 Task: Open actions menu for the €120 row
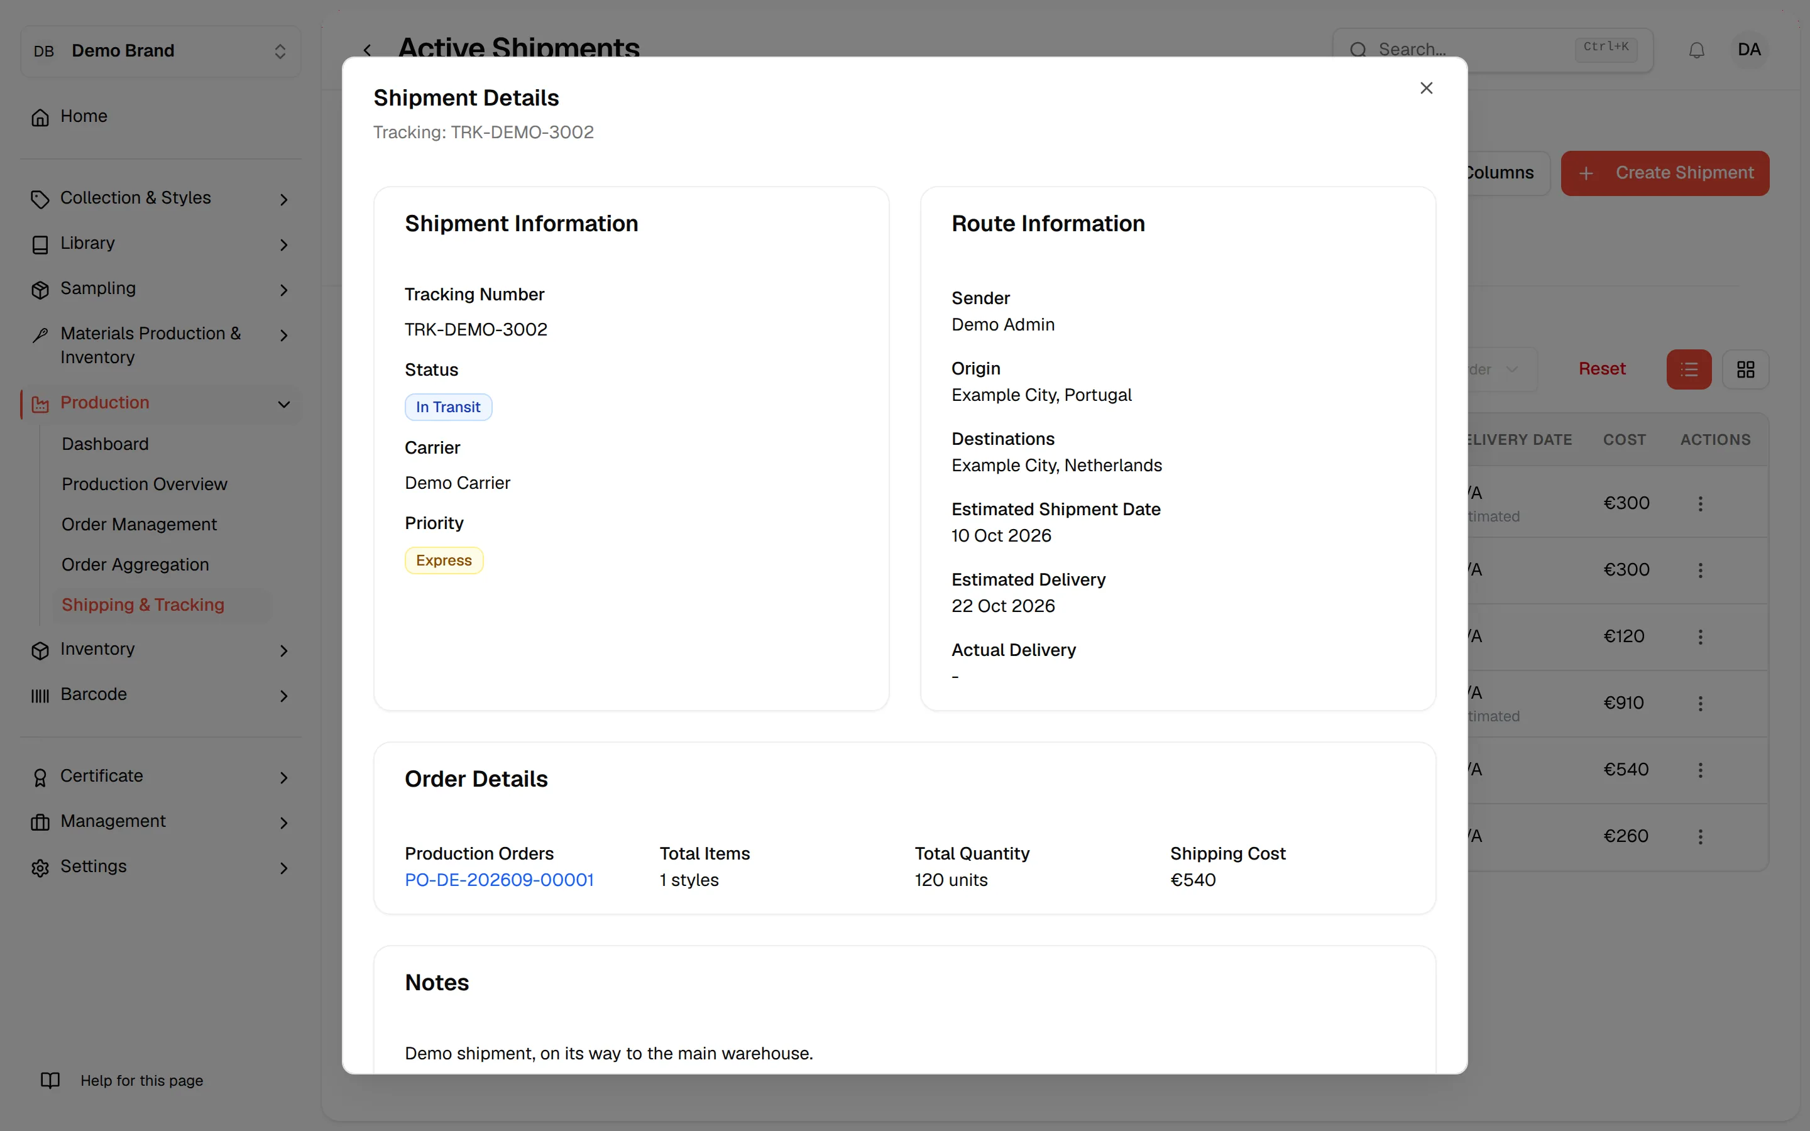coord(1700,637)
